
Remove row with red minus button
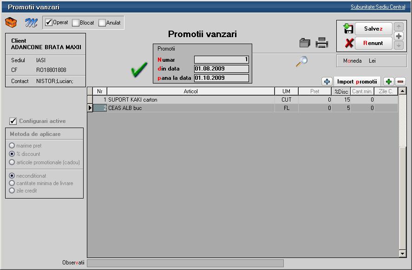tap(400, 82)
